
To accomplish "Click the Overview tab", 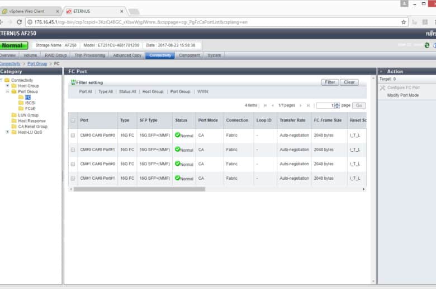I will (x=8, y=55).
